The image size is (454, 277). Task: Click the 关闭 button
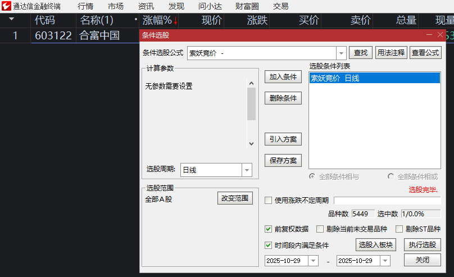coord(422,260)
